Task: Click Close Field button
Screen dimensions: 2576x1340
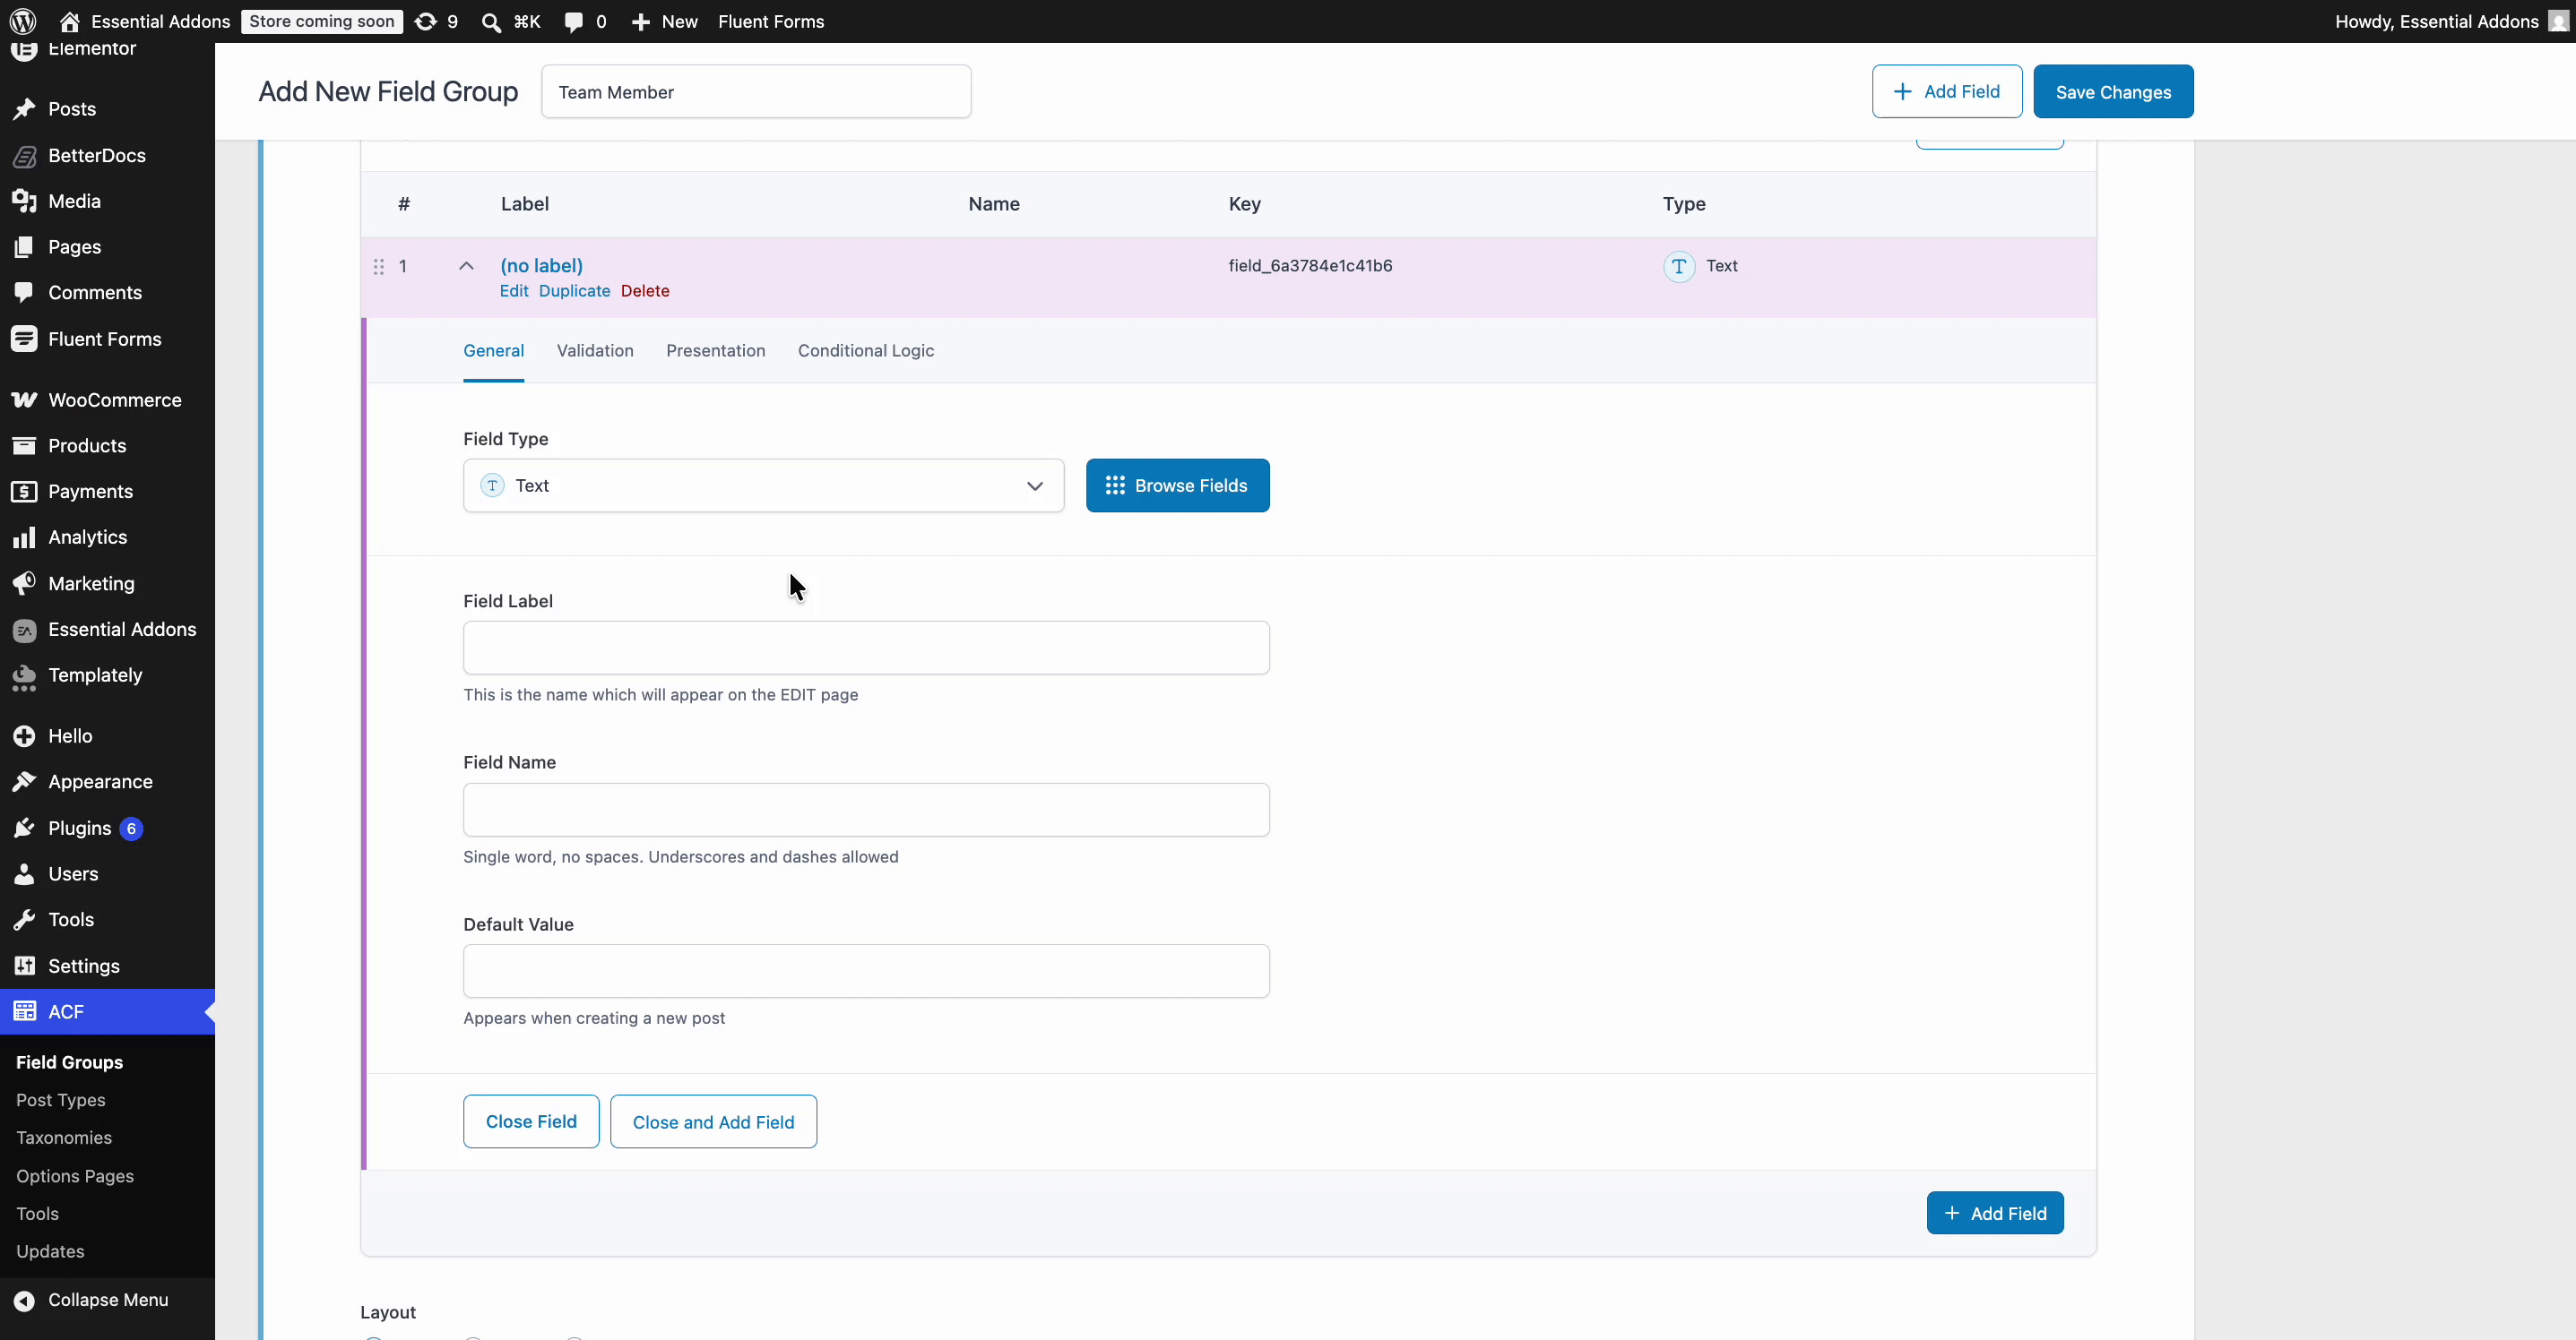Action: click(x=531, y=1121)
